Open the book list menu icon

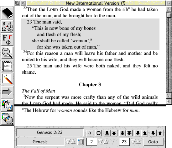tap(81, 142)
